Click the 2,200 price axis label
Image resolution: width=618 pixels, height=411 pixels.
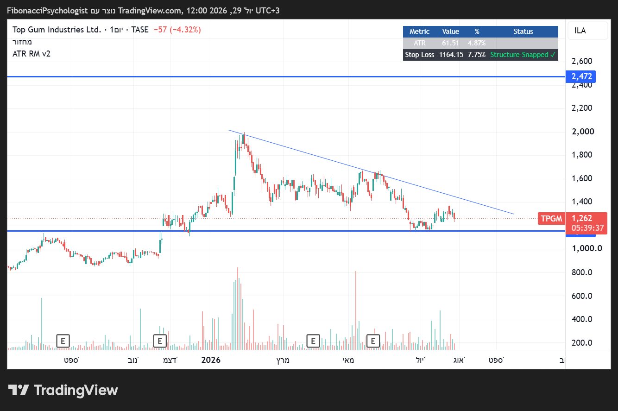coord(582,108)
